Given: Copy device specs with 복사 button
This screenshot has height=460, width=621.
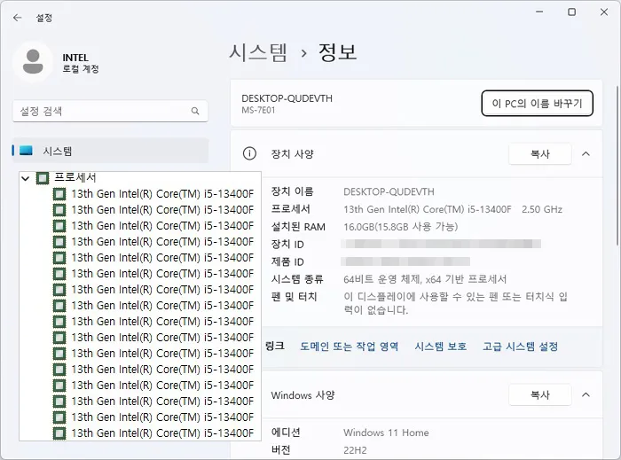Looking at the screenshot, I should coord(540,154).
